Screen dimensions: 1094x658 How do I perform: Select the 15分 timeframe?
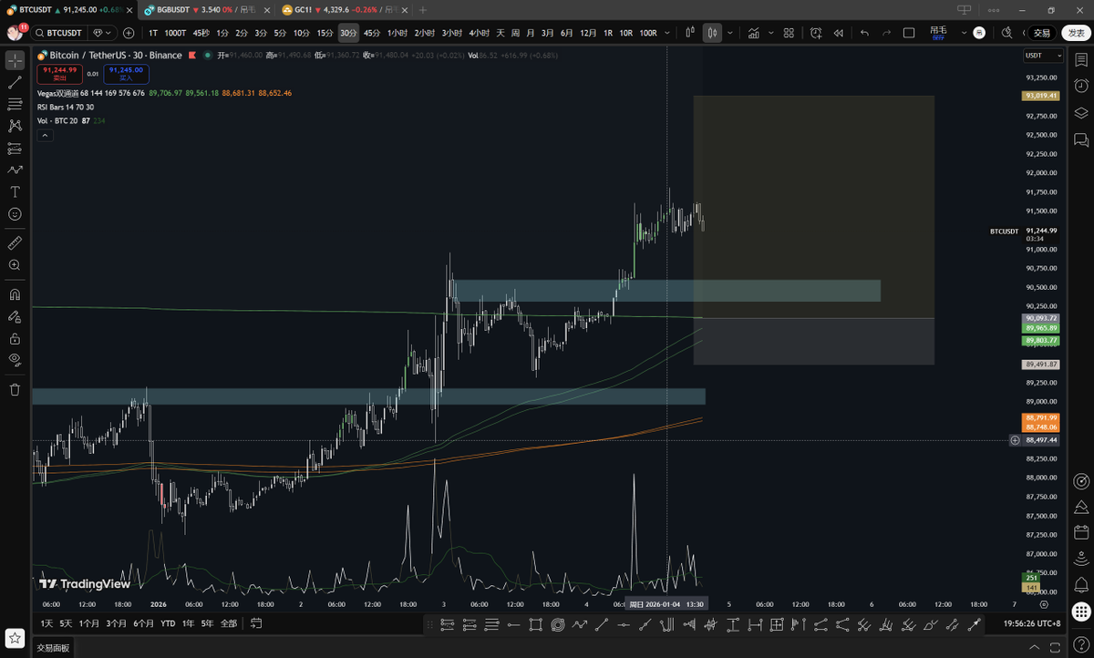click(x=325, y=33)
